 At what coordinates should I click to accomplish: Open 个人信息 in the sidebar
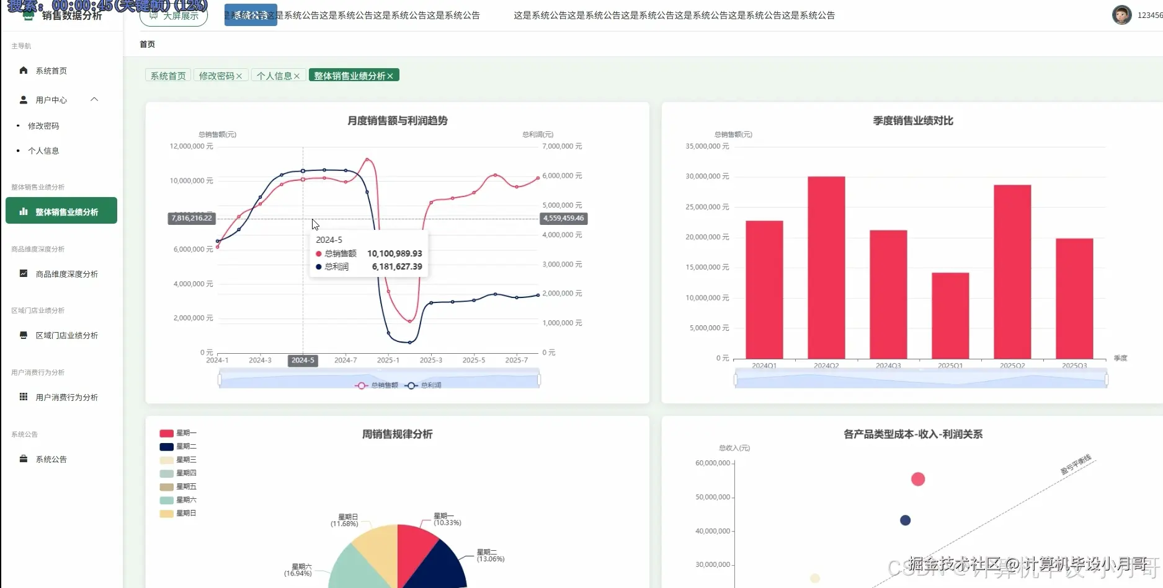click(x=43, y=151)
